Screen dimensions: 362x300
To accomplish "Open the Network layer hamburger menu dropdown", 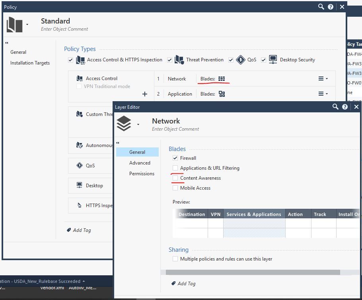I will coord(323,79).
